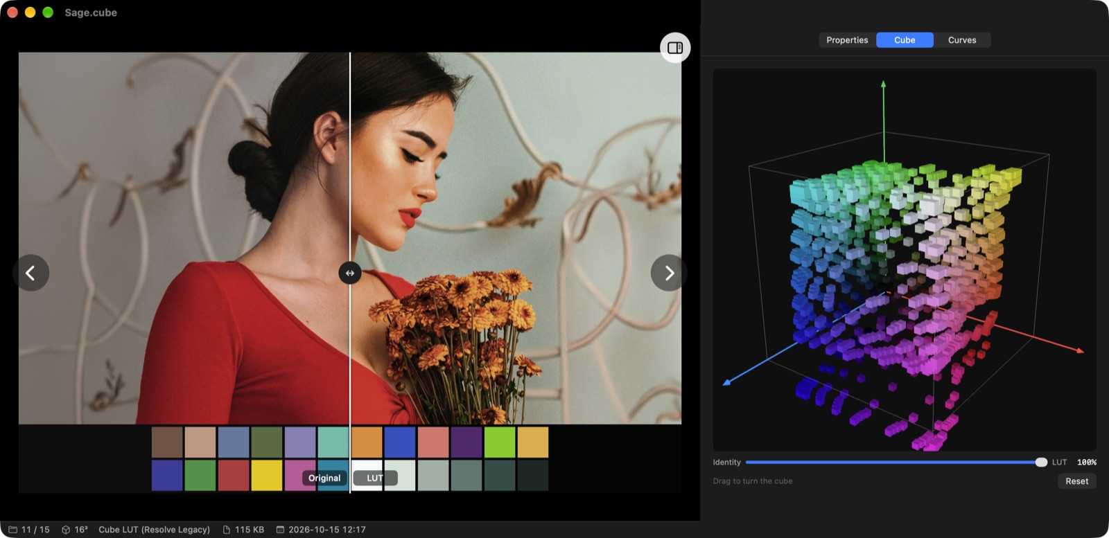
Task: Click the tan skin-tone swatch
Action: [200, 442]
